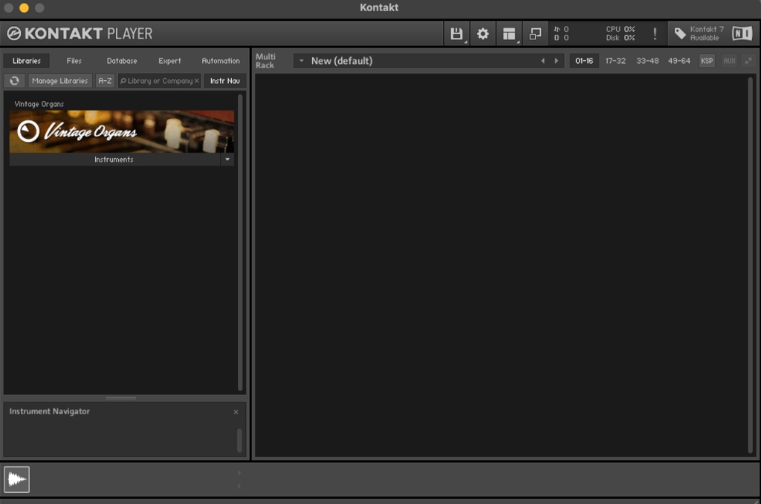The height and width of the screenshot is (504, 761).
Task: Show rack page 49-64
Action: pyautogui.click(x=679, y=61)
